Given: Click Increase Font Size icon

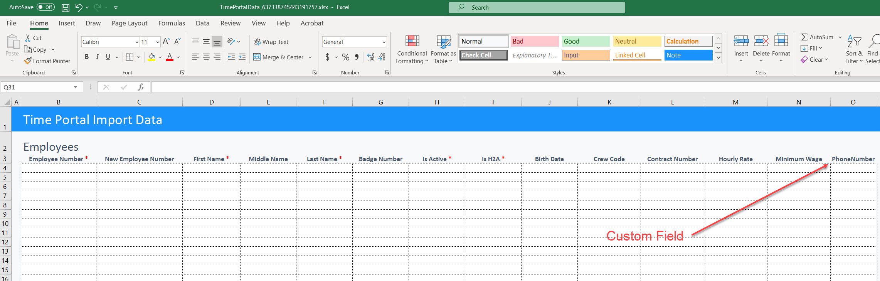Looking at the screenshot, I should 166,41.
